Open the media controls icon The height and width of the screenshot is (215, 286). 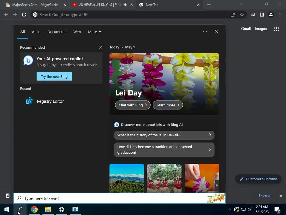pos(253,15)
